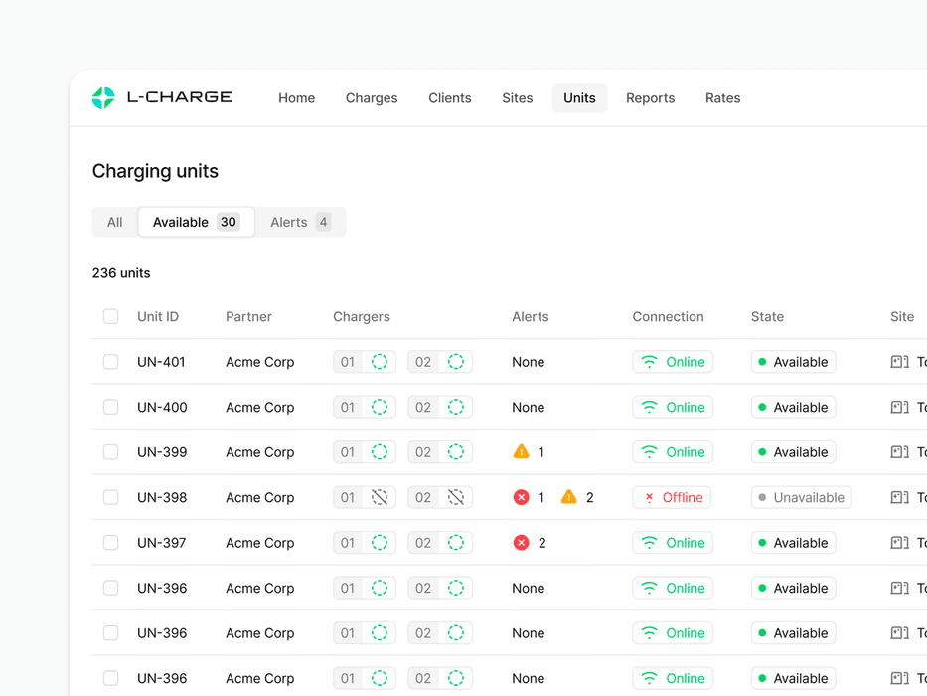Click charger 01 status icon for UN-401
This screenshot has width=927, height=696.
380,362
